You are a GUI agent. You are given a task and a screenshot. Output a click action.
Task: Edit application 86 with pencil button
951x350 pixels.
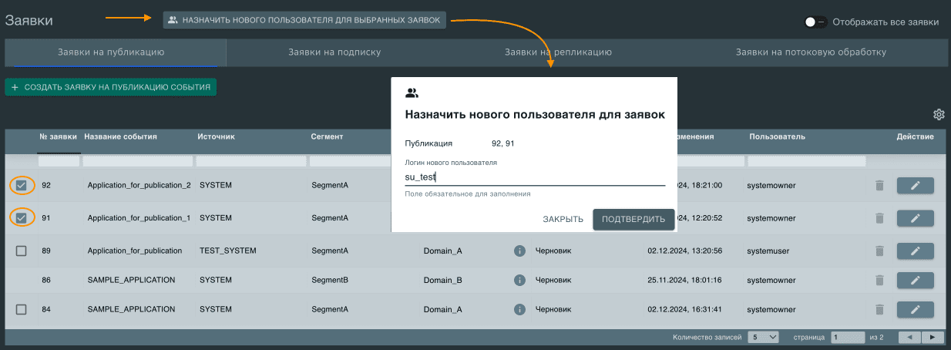coord(916,280)
